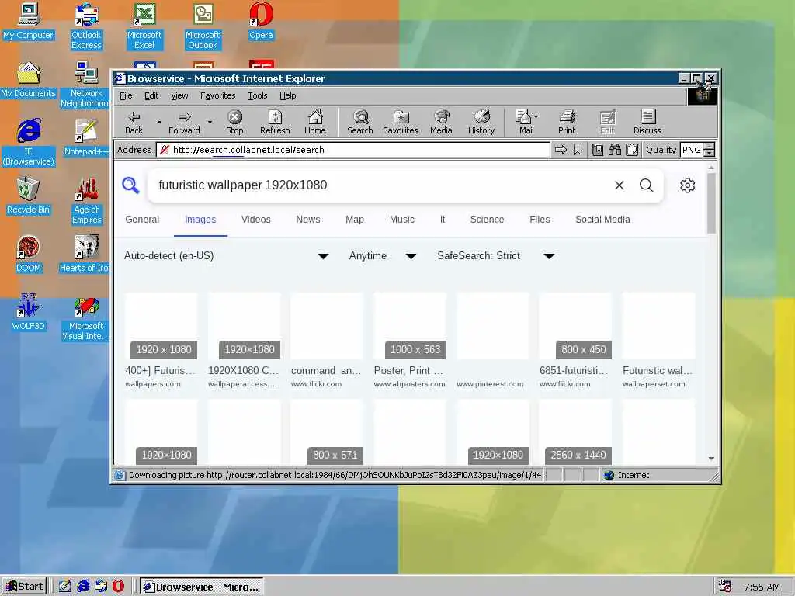Click the Discuss toolbar button
The width and height of the screenshot is (795, 596).
tap(647, 123)
